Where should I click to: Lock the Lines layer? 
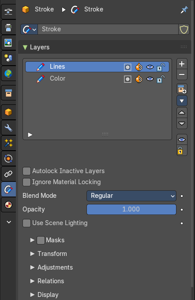[161, 67]
